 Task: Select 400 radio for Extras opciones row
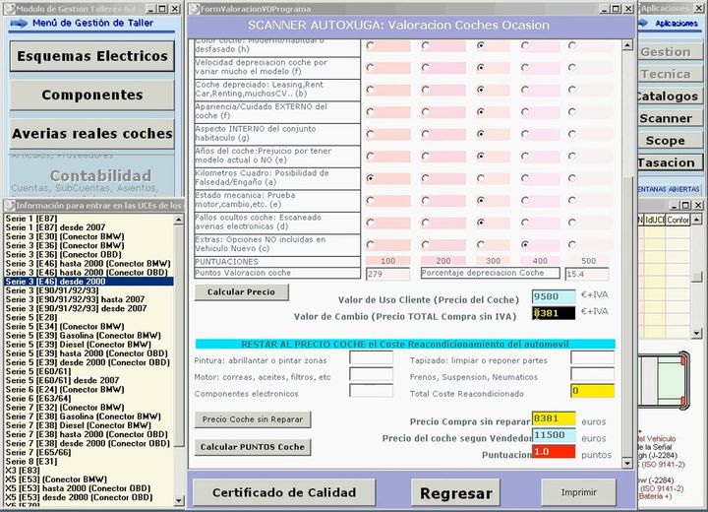coord(525,245)
